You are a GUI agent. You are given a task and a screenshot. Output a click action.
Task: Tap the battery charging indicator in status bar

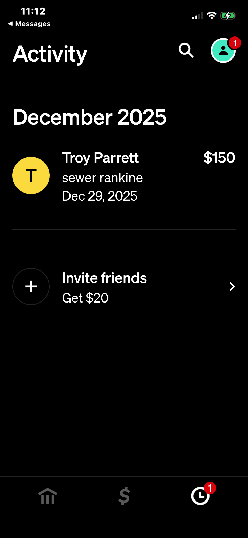pyautogui.click(x=228, y=16)
